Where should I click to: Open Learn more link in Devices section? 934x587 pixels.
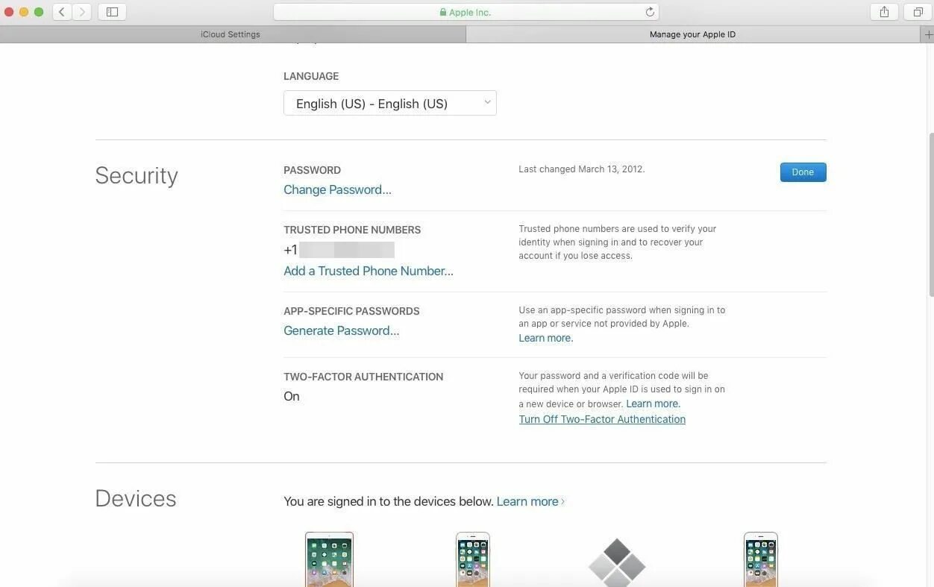point(530,501)
